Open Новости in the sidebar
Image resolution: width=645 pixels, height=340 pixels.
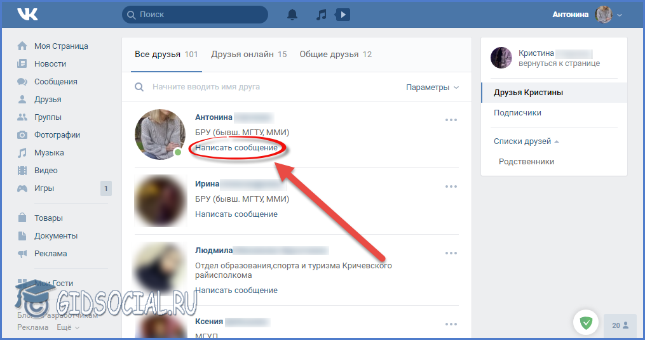click(50, 63)
